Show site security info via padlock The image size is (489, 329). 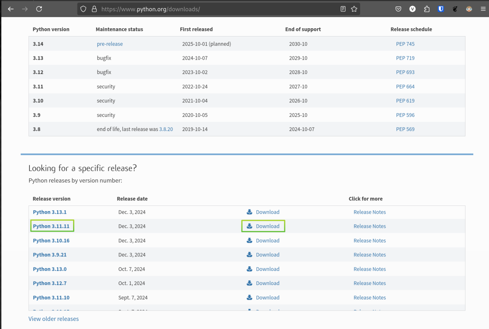coord(94,9)
